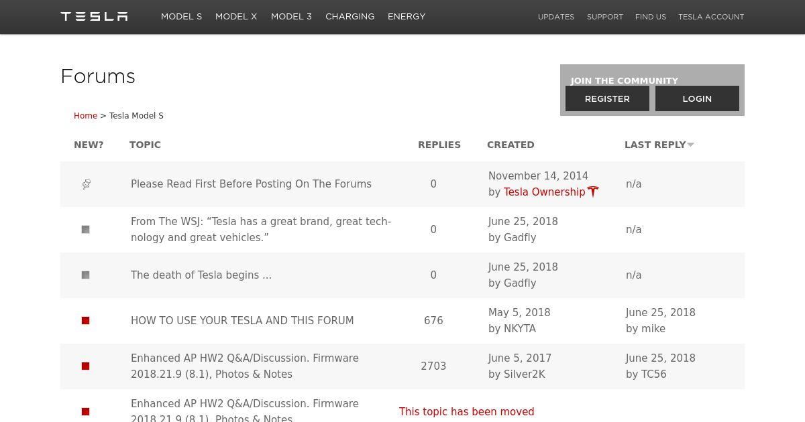The width and height of the screenshot is (805, 422).
Task: Click 'November 14, 2014' created date
Action: pos(538,176)
